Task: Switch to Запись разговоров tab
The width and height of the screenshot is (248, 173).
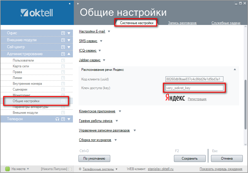Action: (182, 23)
